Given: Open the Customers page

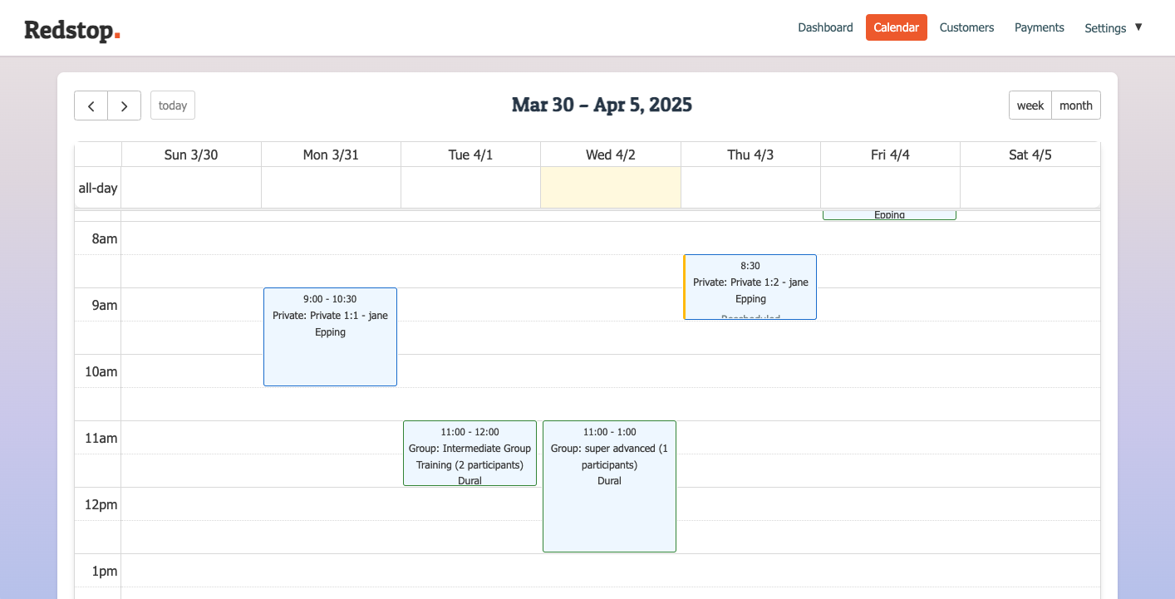Looking at the screenshot, I should pyautogui.click(x=966, y=27).
